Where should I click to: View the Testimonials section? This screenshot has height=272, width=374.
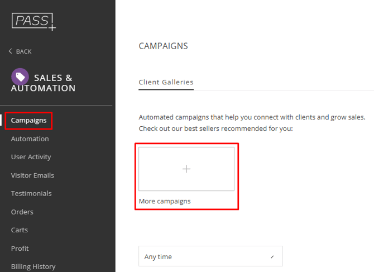coord(31,193)
